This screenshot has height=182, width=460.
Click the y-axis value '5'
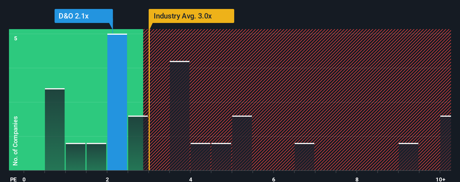pyautogui.click(x=16, y=38)
